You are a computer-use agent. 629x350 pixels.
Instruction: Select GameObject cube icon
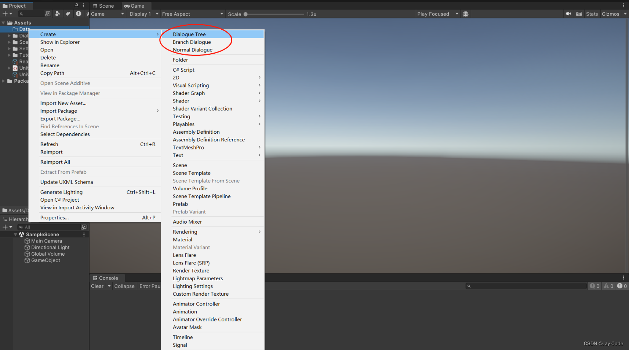coord(27,260)
